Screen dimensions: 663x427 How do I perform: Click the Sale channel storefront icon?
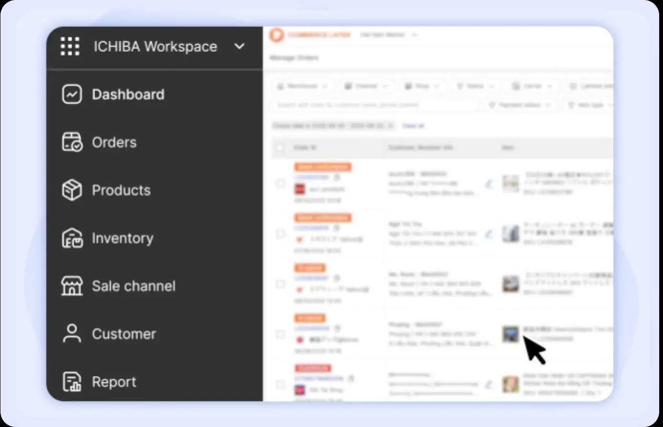72,286
